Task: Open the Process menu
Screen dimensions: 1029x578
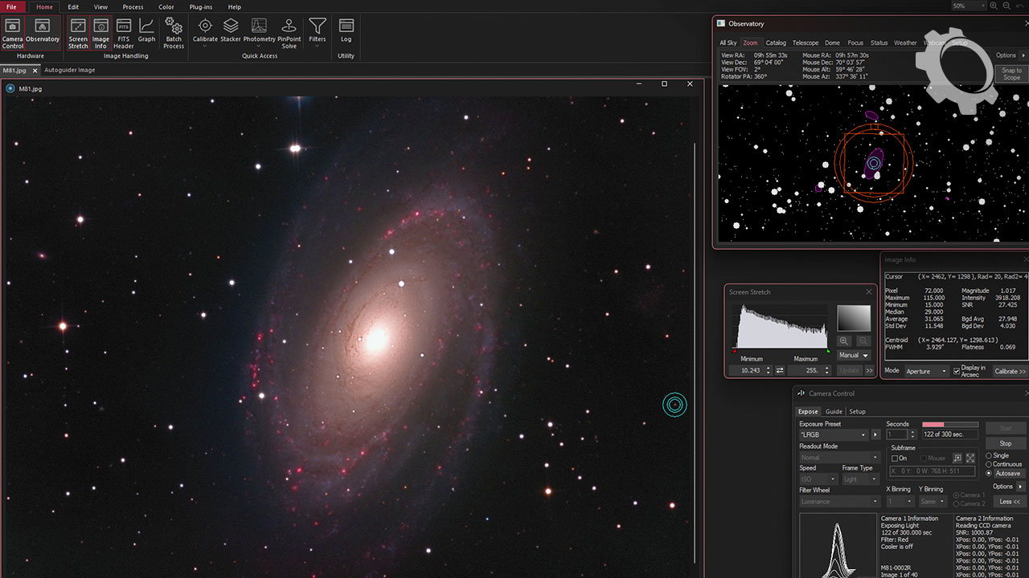Action: 133,7
